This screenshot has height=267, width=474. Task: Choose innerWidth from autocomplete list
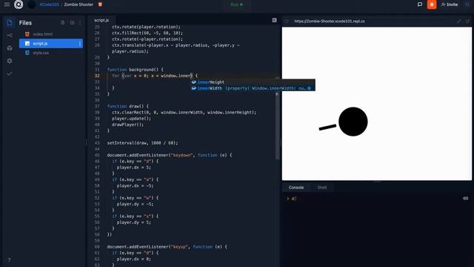pos(253,88)
